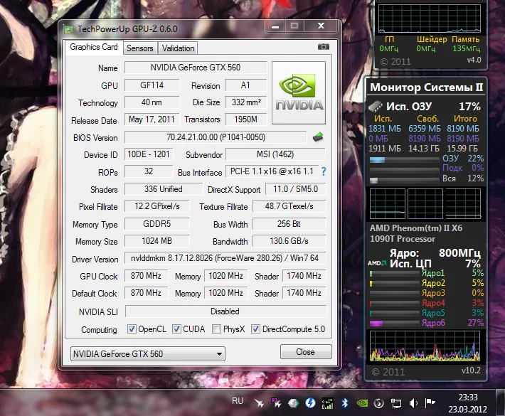The image size is (505, 416).
Task: Click the ОЗУ usage bar in gadget
Action: (x=404, y=160)
